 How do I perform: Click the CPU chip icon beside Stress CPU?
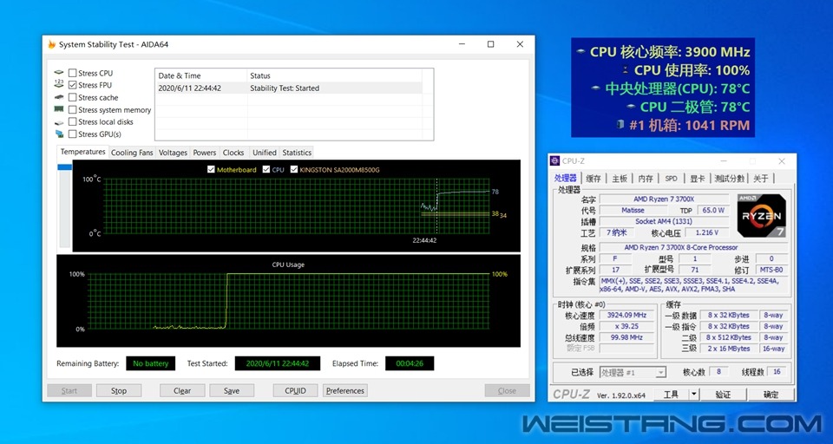[59, 73]
